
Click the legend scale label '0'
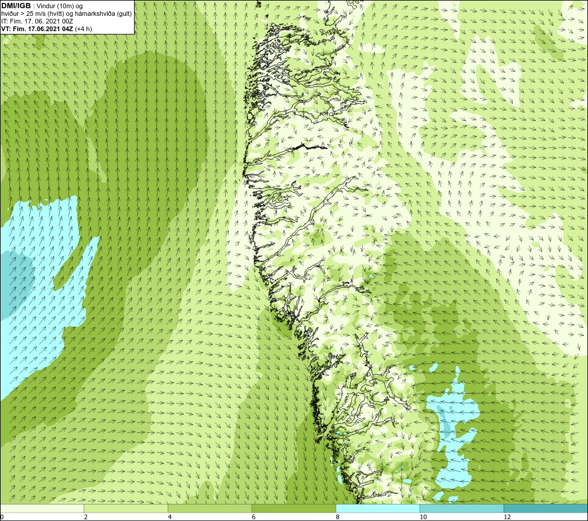tap(2, 517)
